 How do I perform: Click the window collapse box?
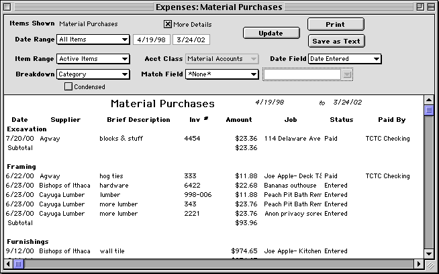pyautogui.click(x=430, y=7)
